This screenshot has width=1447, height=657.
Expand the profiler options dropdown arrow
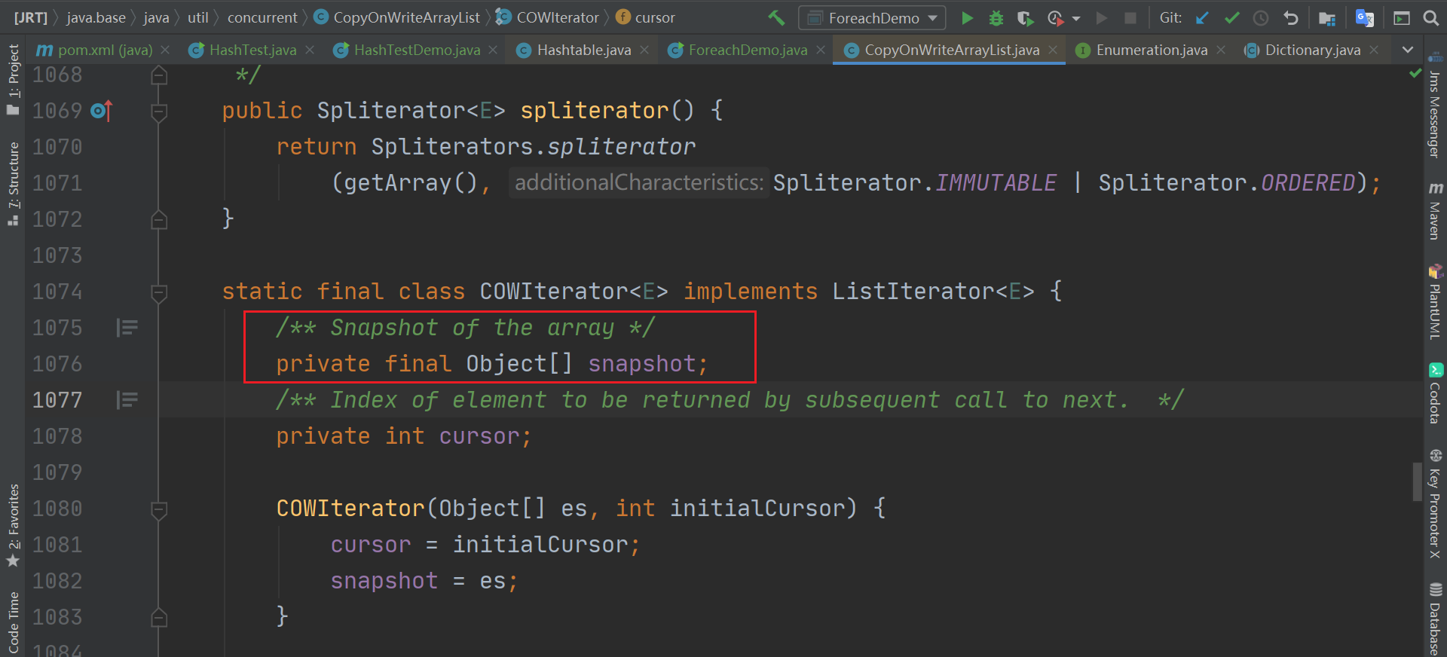point(1076,18)
